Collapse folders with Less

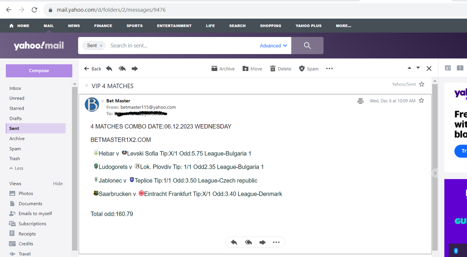[16, 168]
